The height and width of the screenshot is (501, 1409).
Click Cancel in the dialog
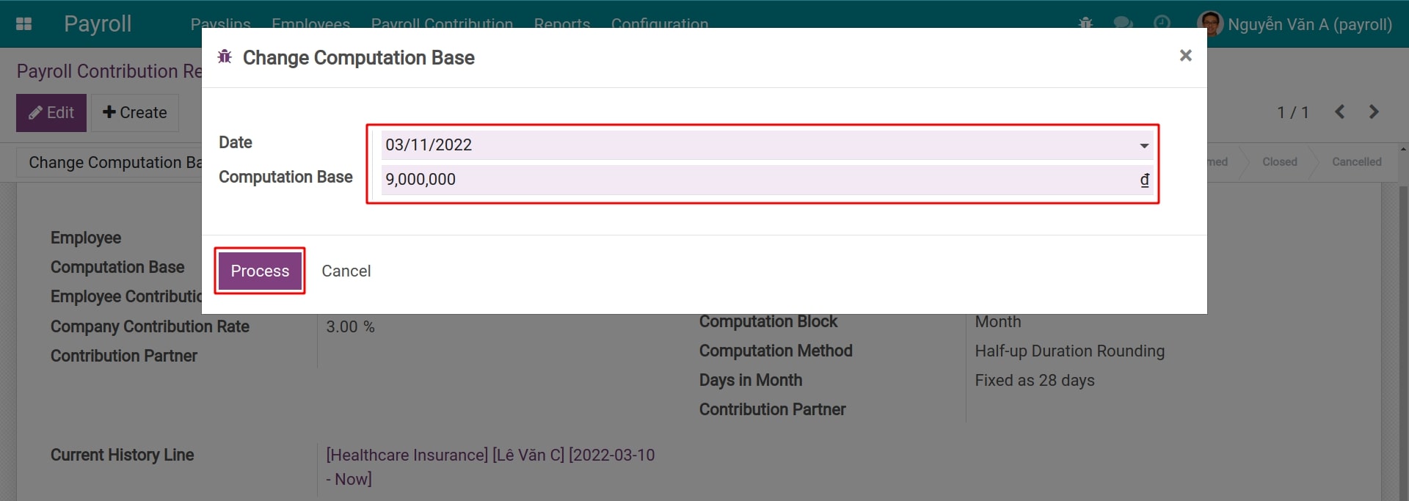click(x=346, y=271)
